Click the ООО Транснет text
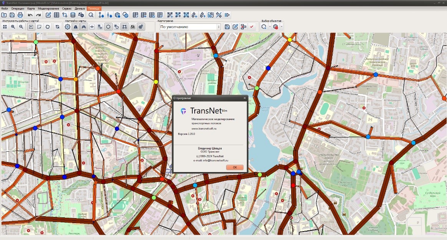This screenshot has height=240, width=447. (210, 152)
